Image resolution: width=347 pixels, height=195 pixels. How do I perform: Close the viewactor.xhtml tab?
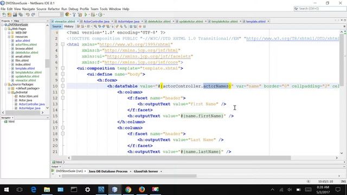click(78, 22)
